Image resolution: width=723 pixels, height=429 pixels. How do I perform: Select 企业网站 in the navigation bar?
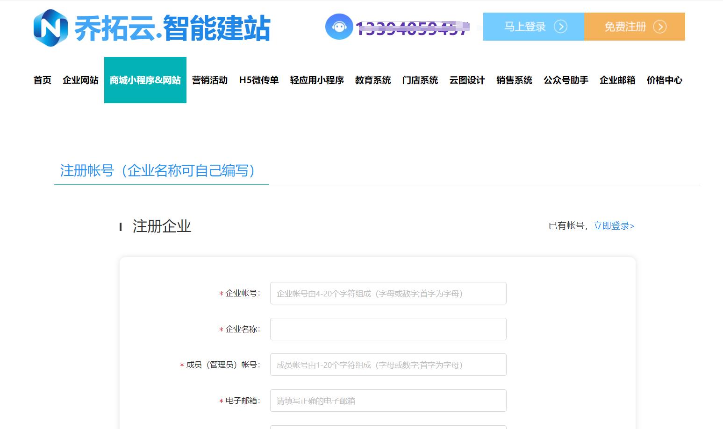(80, 80)
